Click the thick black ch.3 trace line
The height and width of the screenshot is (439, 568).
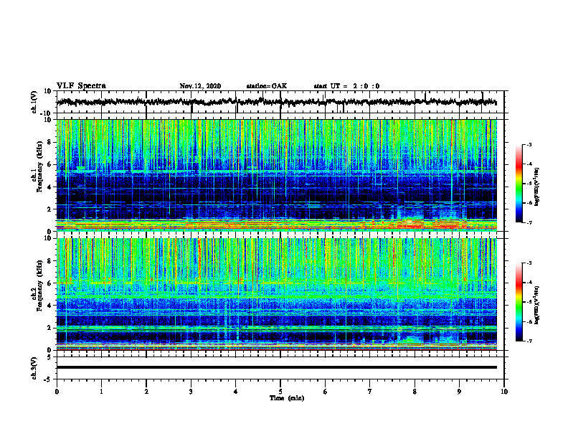click(x=276, y=367)
